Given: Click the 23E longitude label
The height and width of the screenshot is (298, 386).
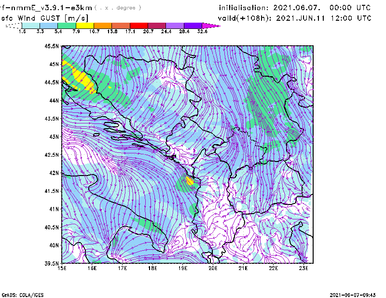Looking at the screenshot, I should (x=303, y=268).
